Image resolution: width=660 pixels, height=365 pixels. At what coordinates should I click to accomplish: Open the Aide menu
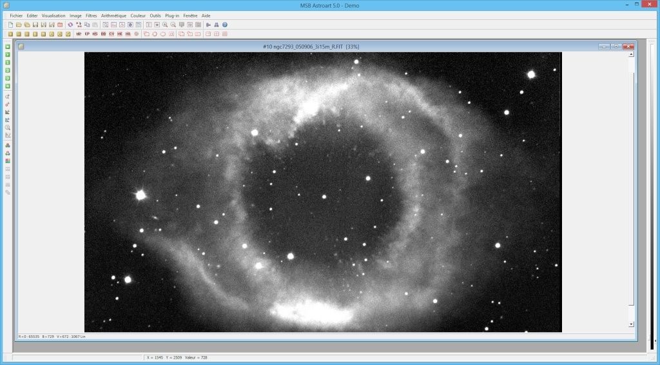click(x=206, y=15)
